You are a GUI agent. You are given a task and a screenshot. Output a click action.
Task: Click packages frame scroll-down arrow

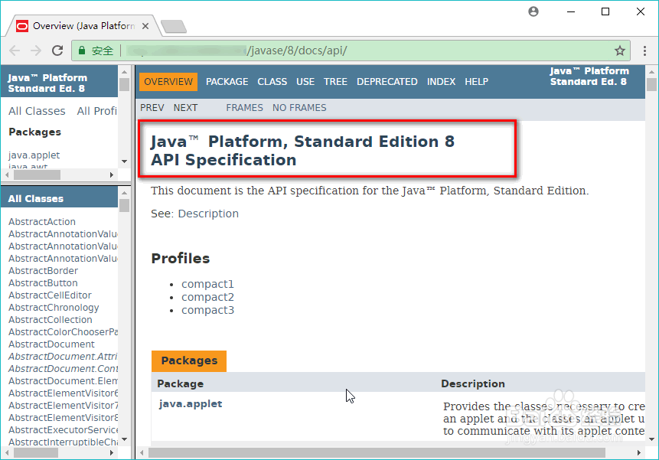pyautogui.click(x=124, y=161)
